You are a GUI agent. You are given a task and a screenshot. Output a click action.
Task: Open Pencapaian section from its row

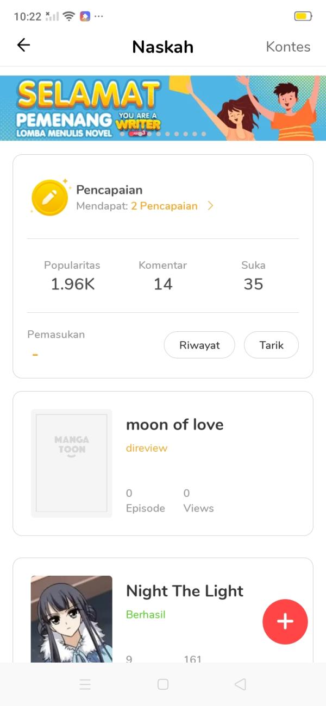point(109,190)
